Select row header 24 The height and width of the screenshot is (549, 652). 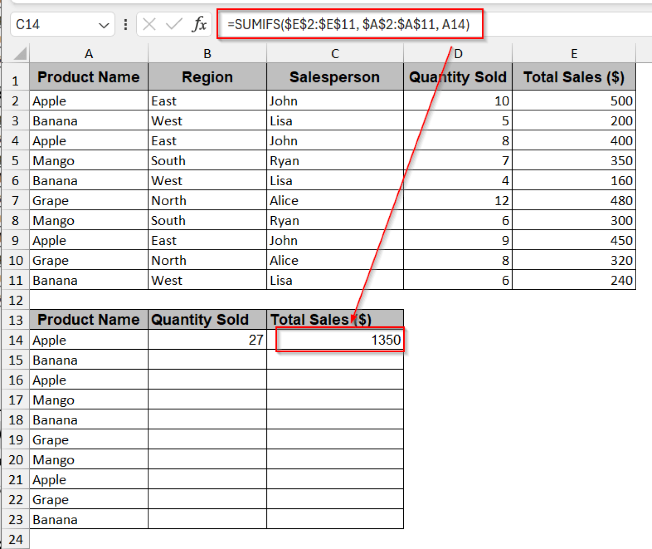coord(16,539)
